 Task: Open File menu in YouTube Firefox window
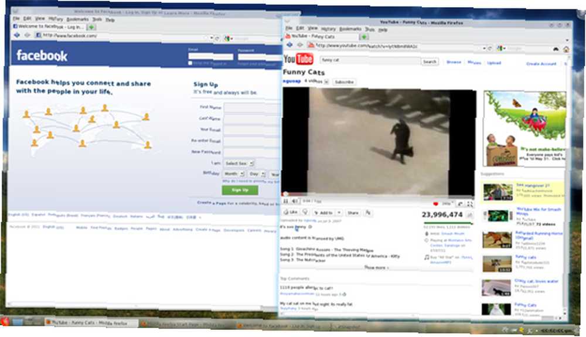click(289, 28)
